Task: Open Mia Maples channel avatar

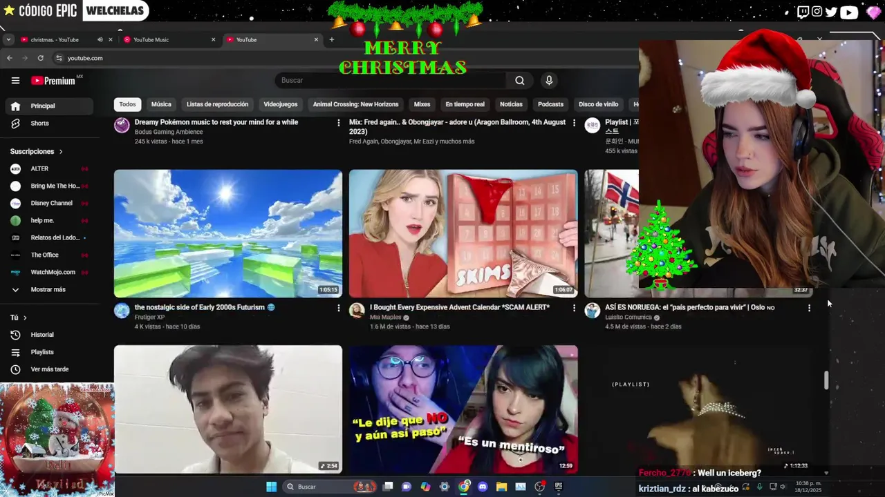Action: pyautogui.click(x=357, y=311)
